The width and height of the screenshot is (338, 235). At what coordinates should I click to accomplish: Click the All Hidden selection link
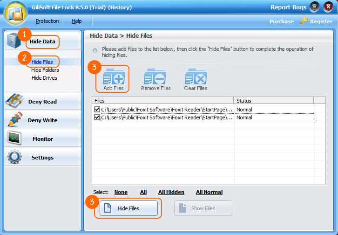coord(171,192)
